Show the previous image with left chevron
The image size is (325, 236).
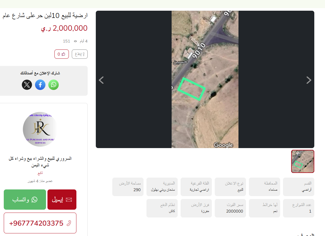(x=101, y=80)
